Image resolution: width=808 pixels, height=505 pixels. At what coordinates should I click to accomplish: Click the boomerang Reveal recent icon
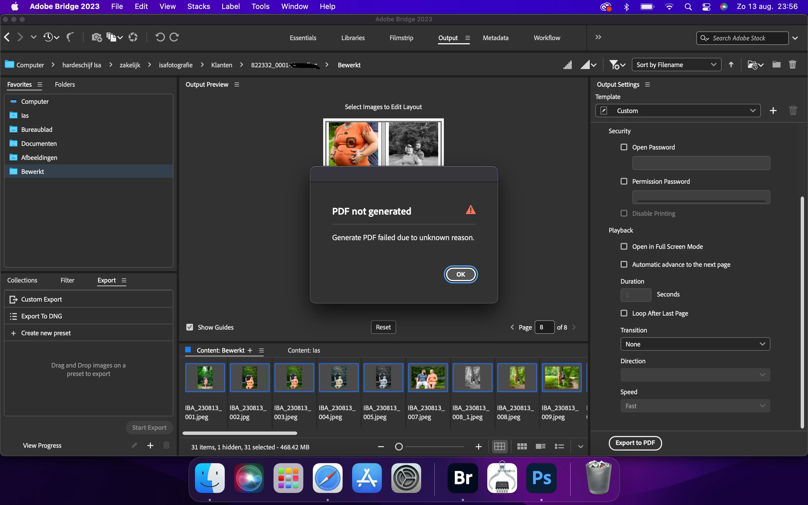[x=70, y=37]
